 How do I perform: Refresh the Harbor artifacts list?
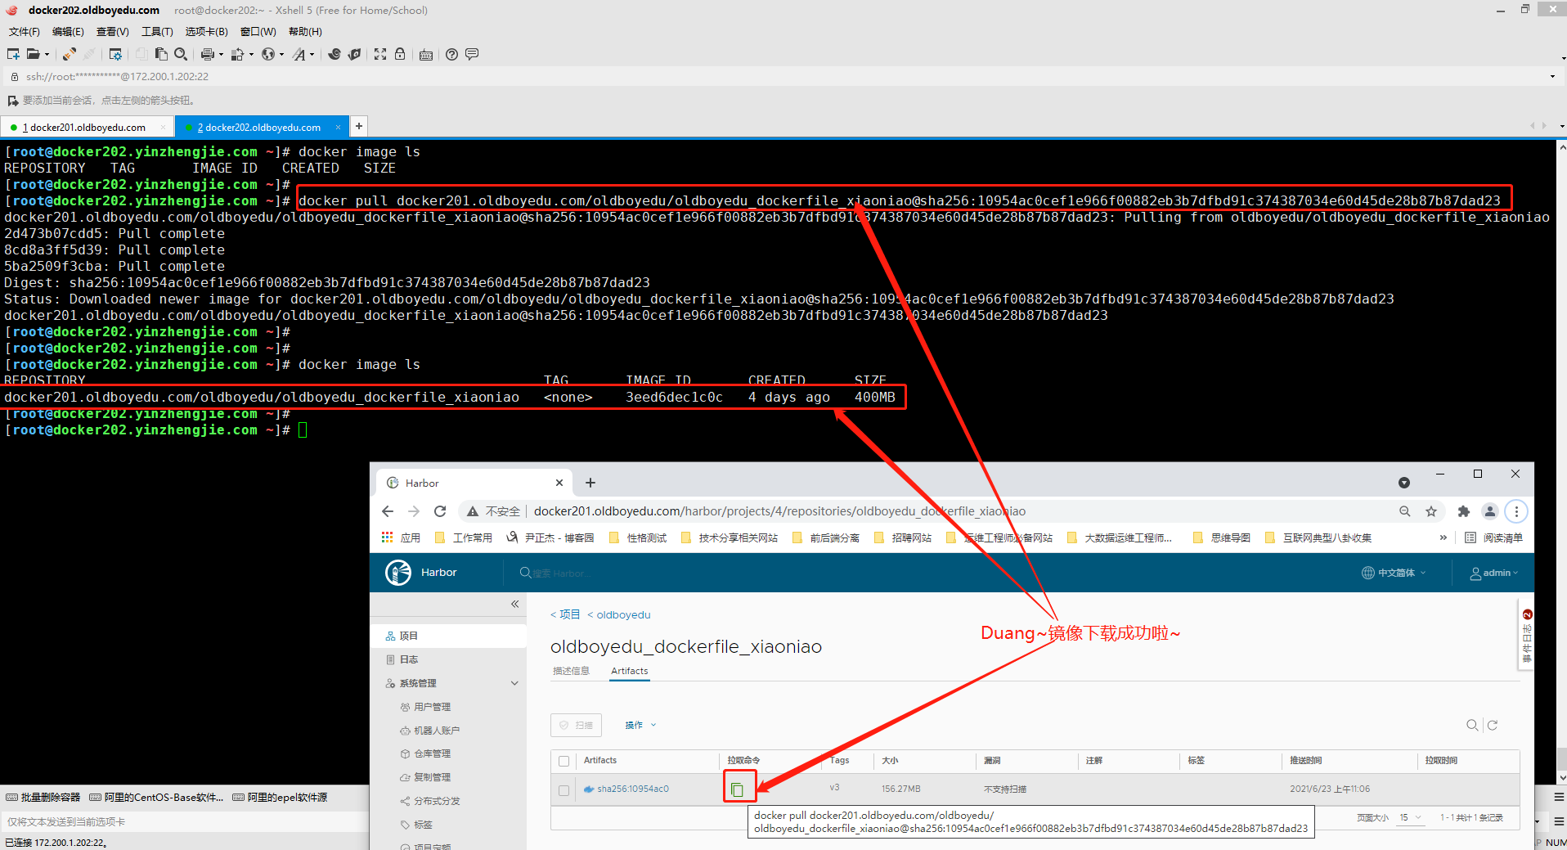click(1492, 725)
